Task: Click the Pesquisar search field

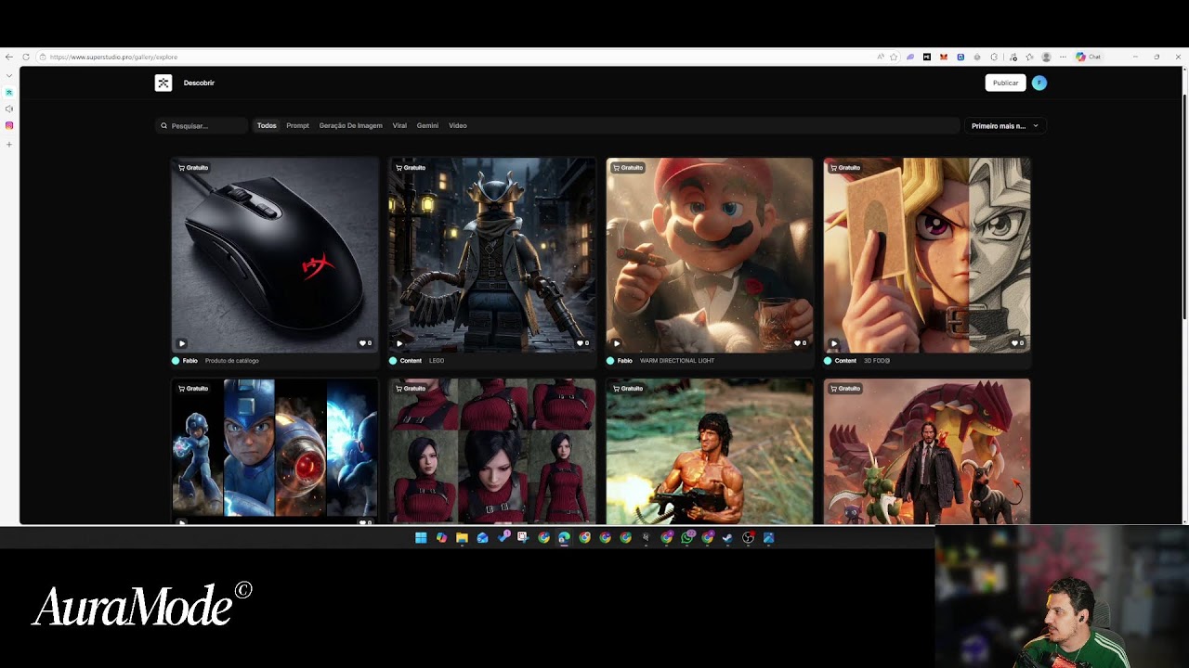Action: point(203,125)
